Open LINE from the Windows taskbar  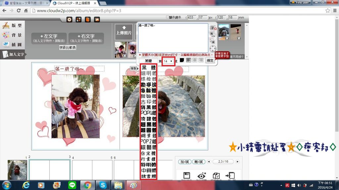(72, 185)
